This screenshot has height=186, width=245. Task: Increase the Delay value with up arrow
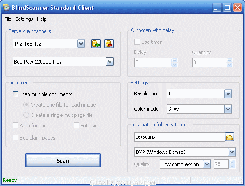click(x=174, y=60)
